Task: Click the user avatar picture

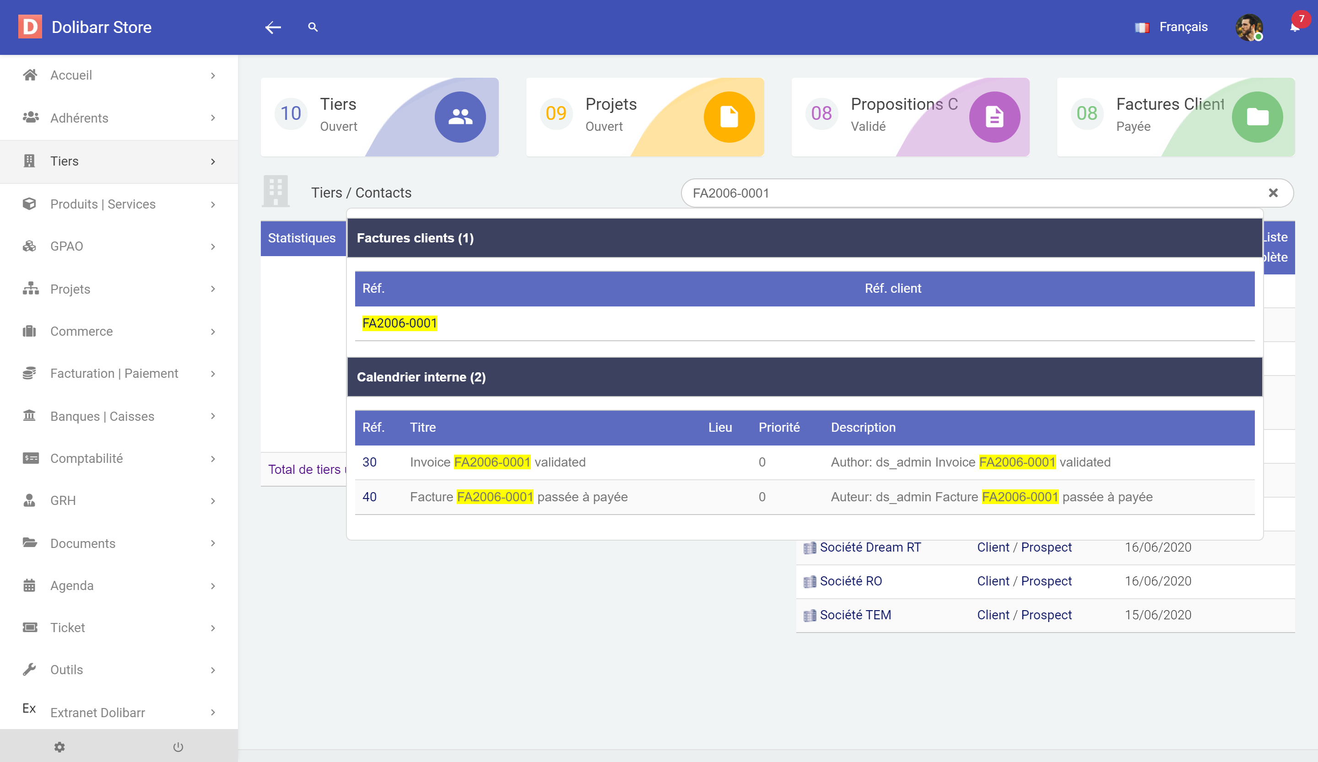Action: click(x=1249, y=27)
